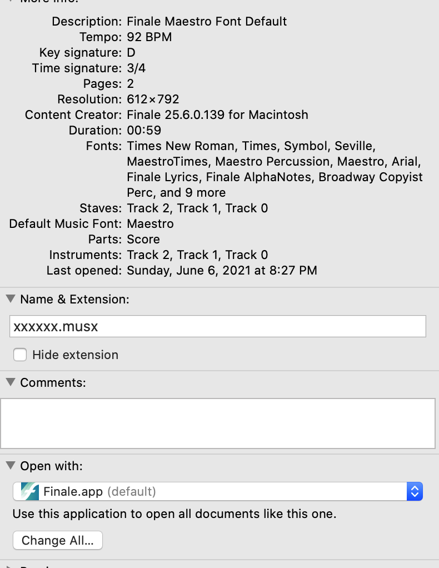
Task: Click the xxxxxx.musx file name field
Action: tap(218, 326)
